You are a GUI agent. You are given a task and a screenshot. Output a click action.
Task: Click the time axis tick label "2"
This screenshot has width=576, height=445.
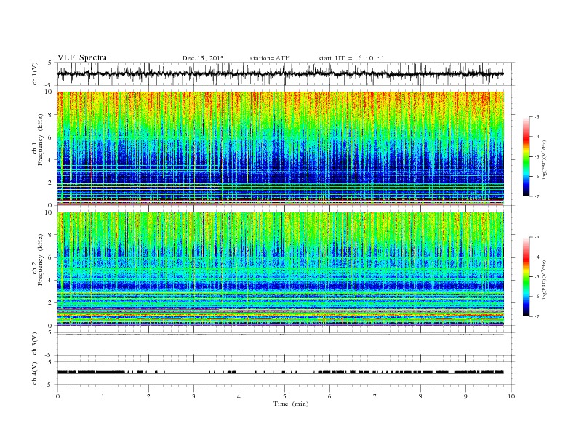pos(148,396)
